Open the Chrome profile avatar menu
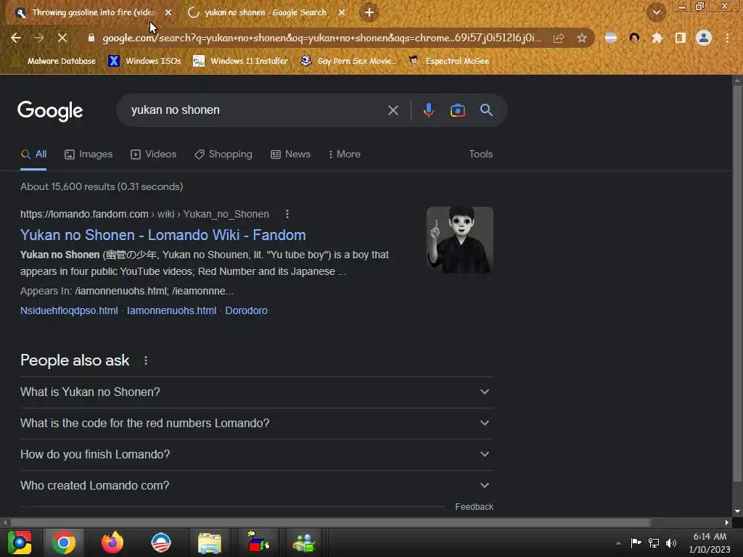 tap(704, 38)
